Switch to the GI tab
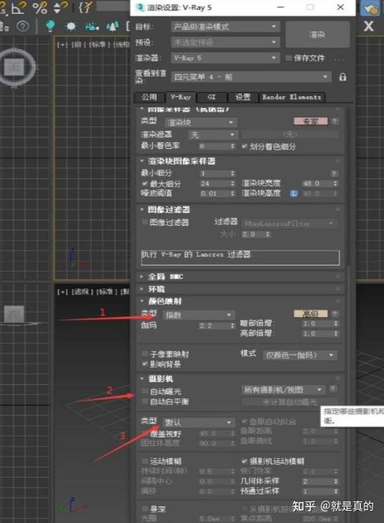This screenshot has height=523, width=384. 211,97
